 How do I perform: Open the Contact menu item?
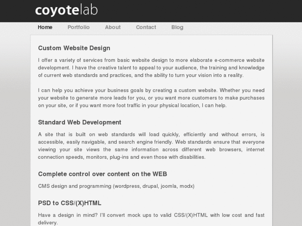[146, 27]
